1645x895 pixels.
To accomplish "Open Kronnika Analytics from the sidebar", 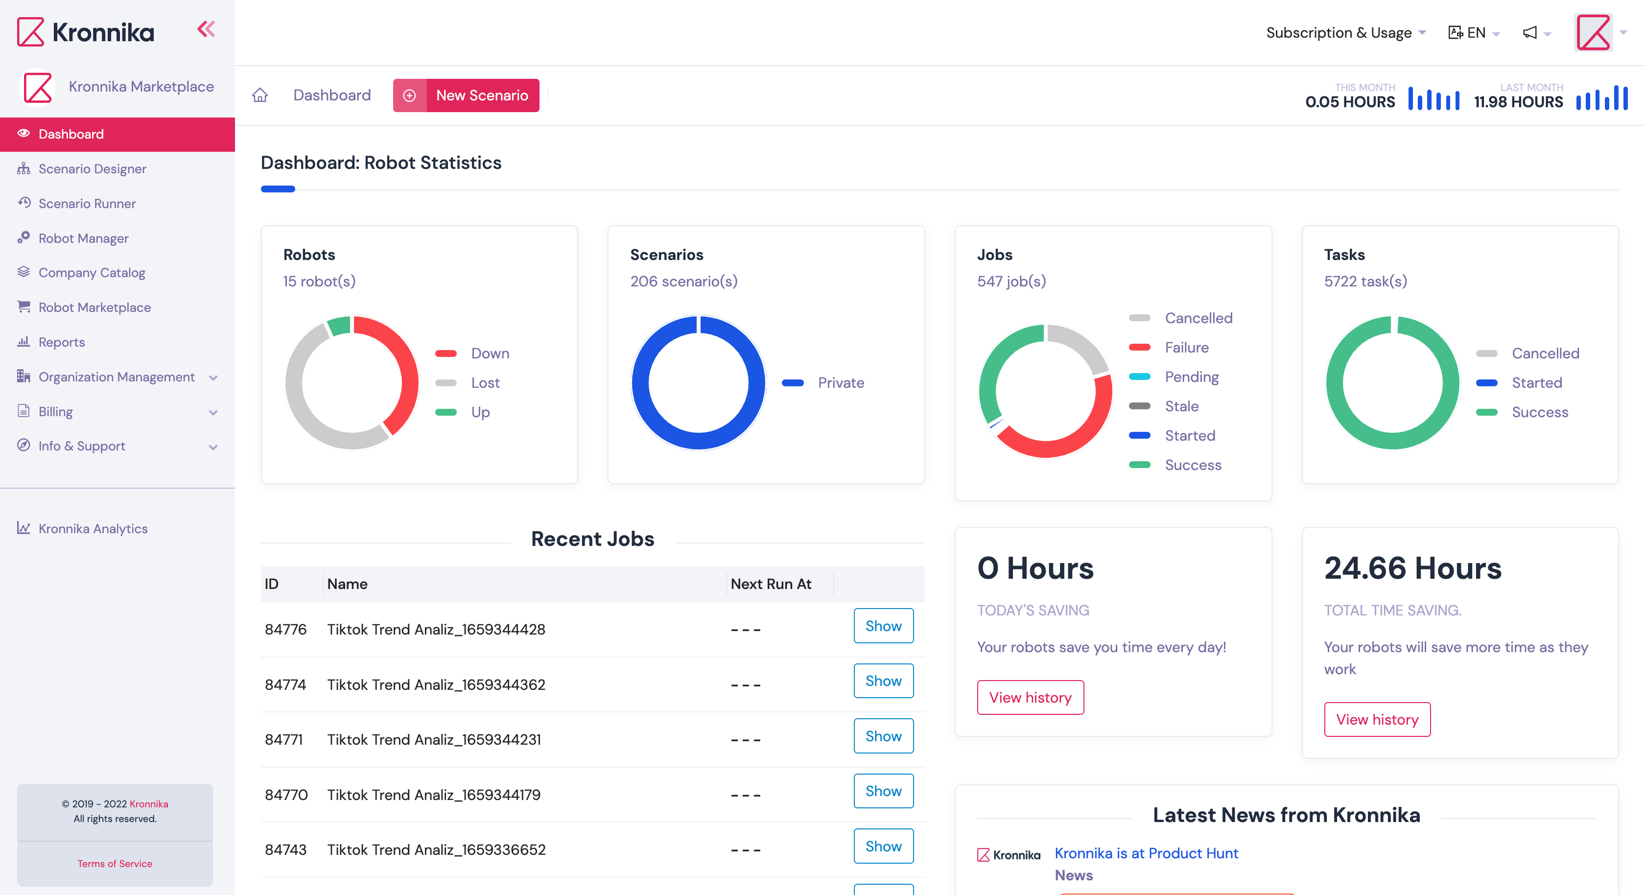I will (x=93, y=528).
